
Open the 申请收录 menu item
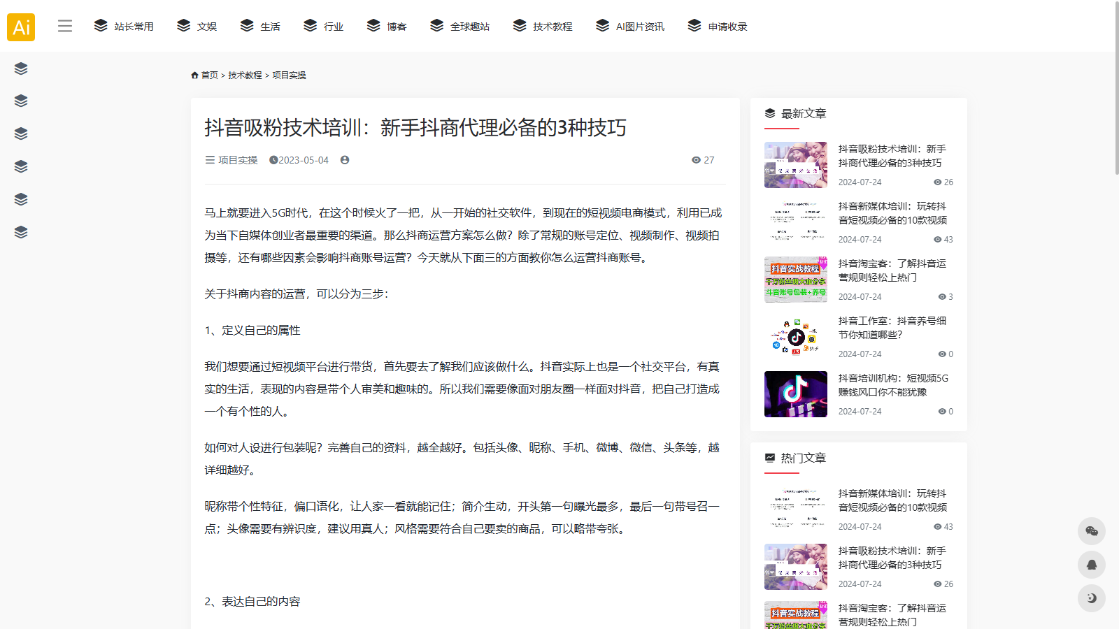tap(718, 27)
